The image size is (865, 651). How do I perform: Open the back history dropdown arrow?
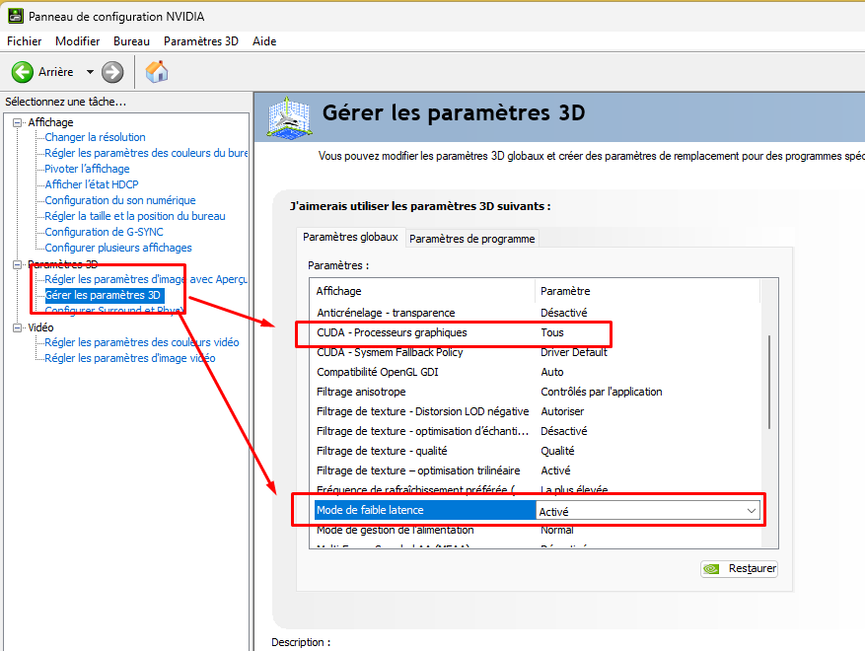point(90,72)
